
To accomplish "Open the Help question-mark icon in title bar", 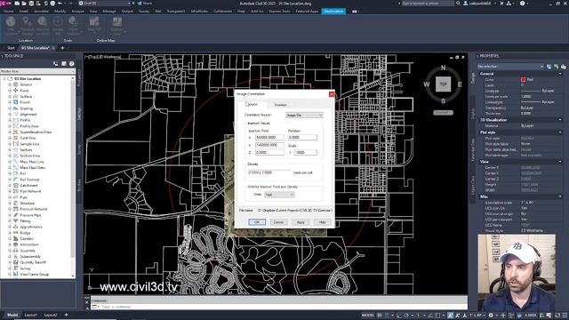I will pyautogui.click(x=522, y=4).
